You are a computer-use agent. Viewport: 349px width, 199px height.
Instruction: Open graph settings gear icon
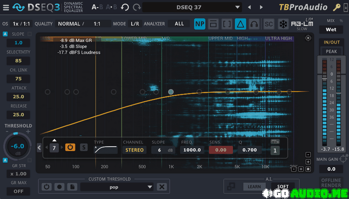pos(308,38)
